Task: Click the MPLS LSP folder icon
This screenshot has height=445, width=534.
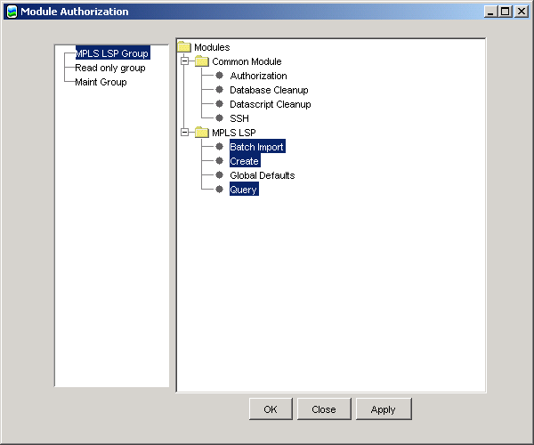Action: (x=202, y=132)
